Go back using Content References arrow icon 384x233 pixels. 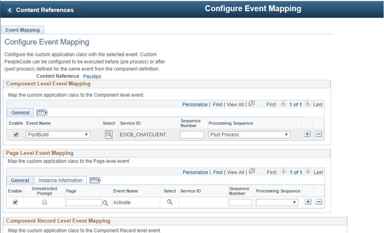(x=10, y=10)
